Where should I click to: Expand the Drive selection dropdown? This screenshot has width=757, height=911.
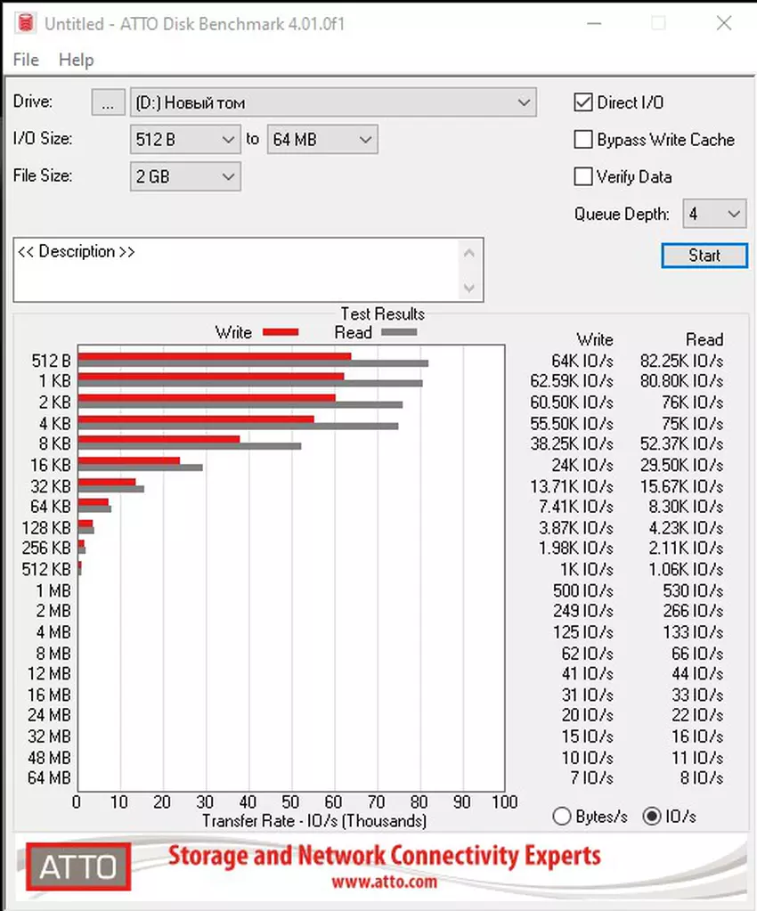pyautogui.click(x=524, y=102)
